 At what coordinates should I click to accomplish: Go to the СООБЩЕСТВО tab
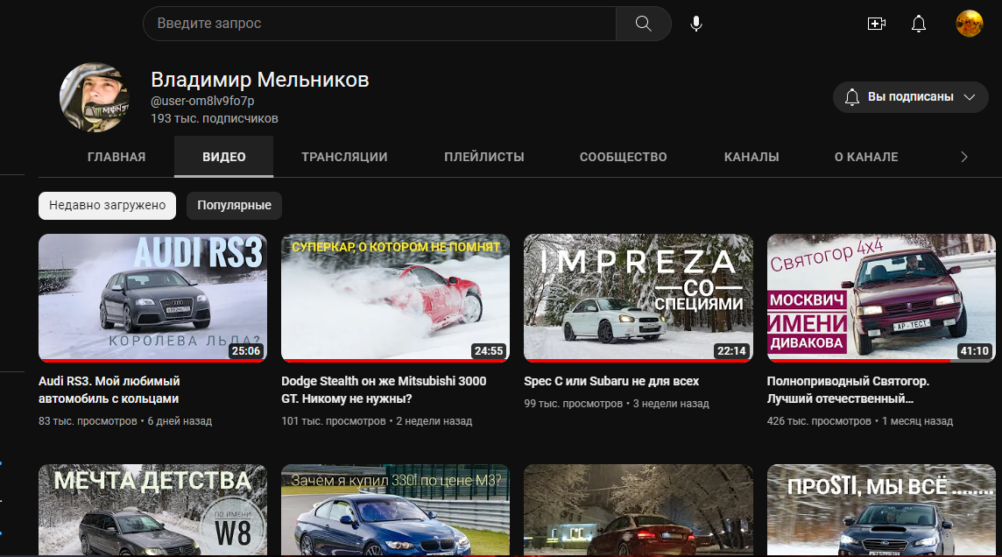click(x=623, y=157)
